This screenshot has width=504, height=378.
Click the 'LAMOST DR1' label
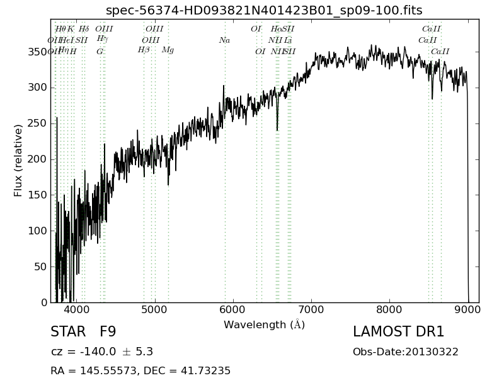[398, 331]
